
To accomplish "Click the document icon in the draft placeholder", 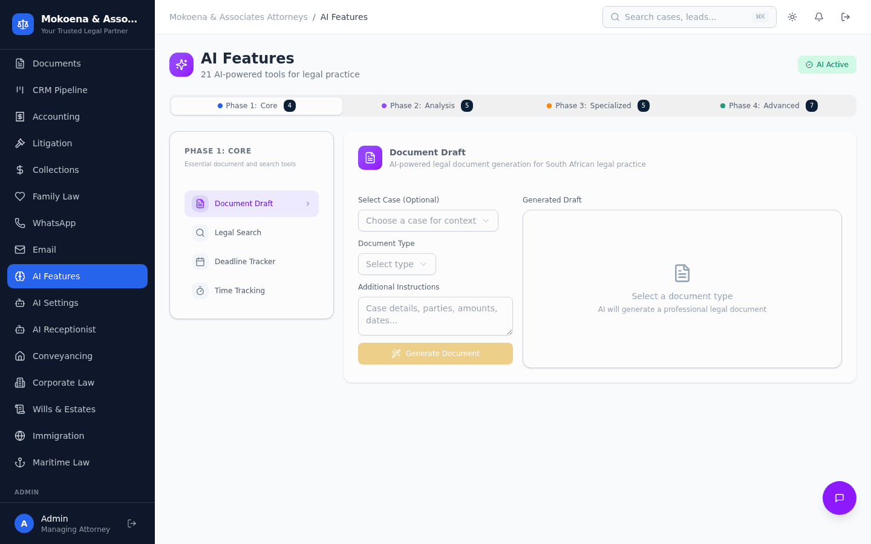I will 682,273.
